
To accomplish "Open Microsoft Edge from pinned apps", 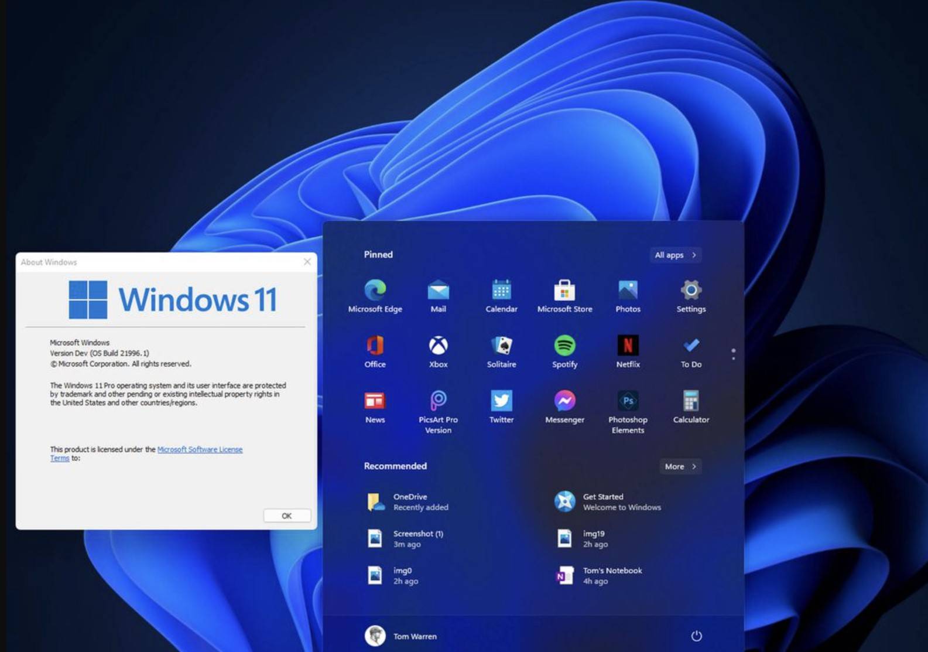I will (x=375, y=296).
